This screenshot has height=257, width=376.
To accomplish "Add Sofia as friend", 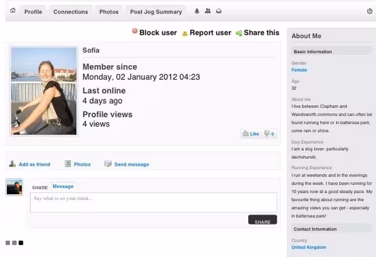I will click(30, 164).
